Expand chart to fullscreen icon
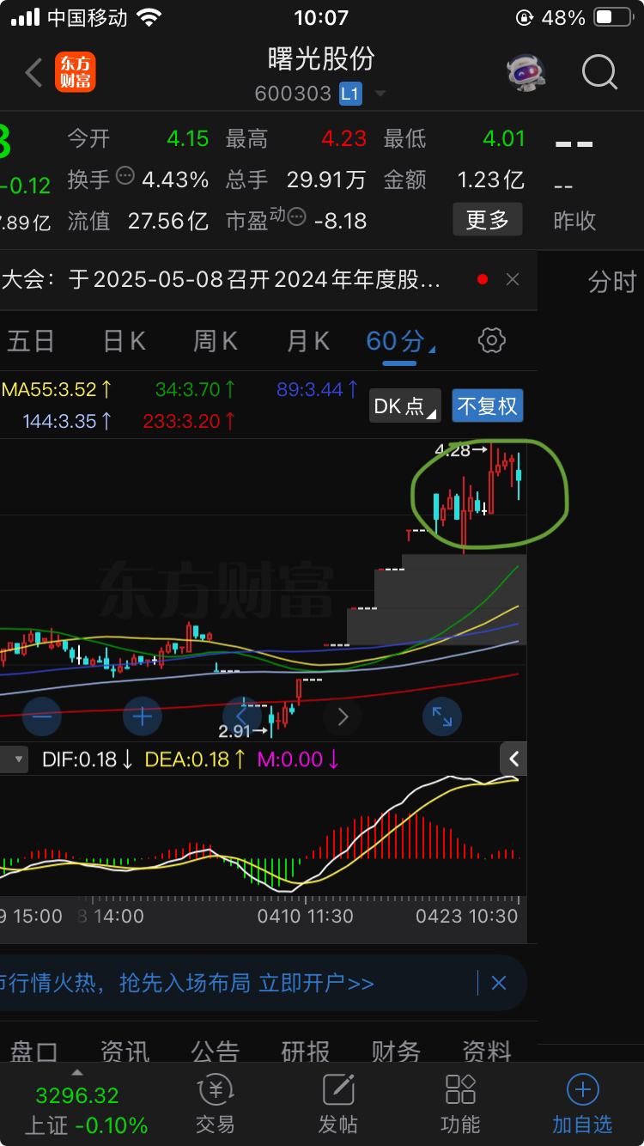 (x=442, y=716)
